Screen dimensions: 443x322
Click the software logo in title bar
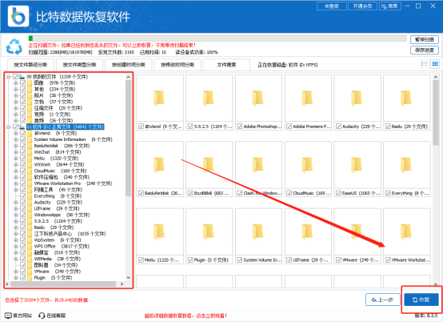(18, 16)
